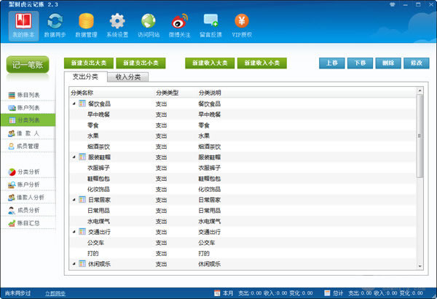Click the scroll down arrow of category list
This screenshot has width=437, height=299.
[420, 266]
